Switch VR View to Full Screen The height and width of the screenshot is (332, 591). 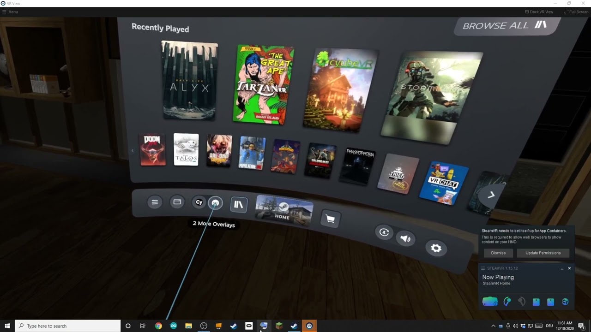(576, 12)
